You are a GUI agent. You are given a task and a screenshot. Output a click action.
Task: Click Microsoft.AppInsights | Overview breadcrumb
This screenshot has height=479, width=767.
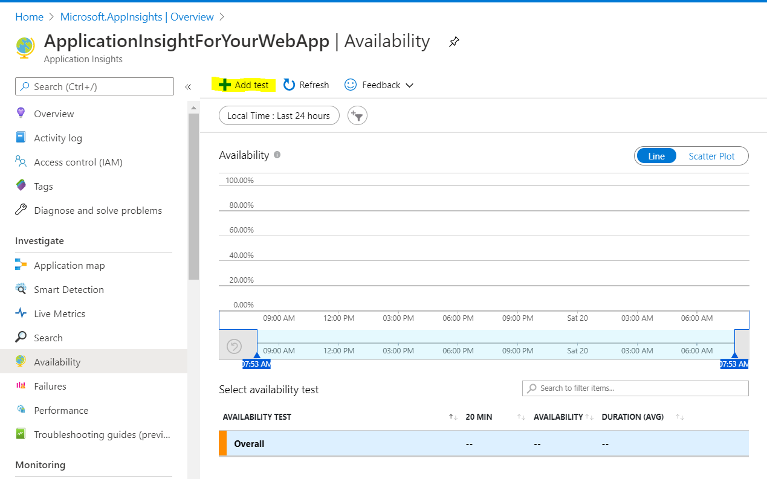(x=136, y=17)
